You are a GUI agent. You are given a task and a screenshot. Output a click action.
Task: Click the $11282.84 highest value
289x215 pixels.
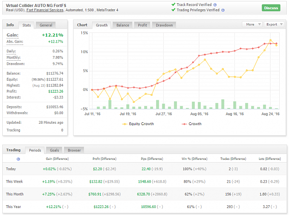(55, 85)
